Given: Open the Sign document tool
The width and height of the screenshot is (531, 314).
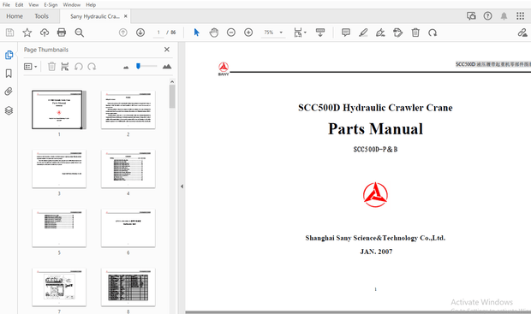Looking at the screenshot, I should click(x=380, y=33).
